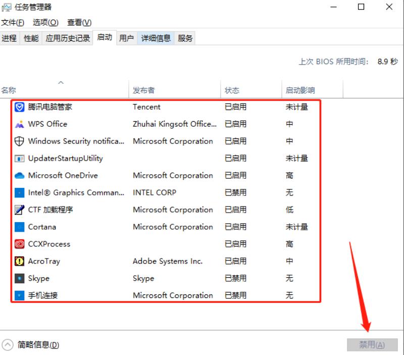Screen dimensions: 404x355
Task: Click the AcroTray yellow icon
Action: (x=19, y=261)
